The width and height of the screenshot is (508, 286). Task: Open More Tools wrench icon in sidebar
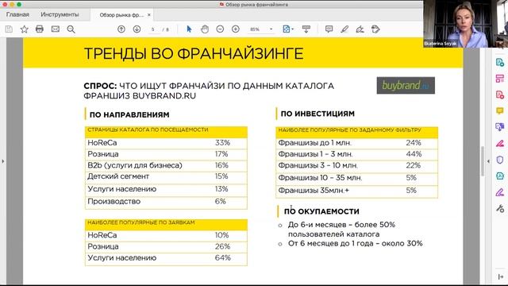click(x=500, y=208)
